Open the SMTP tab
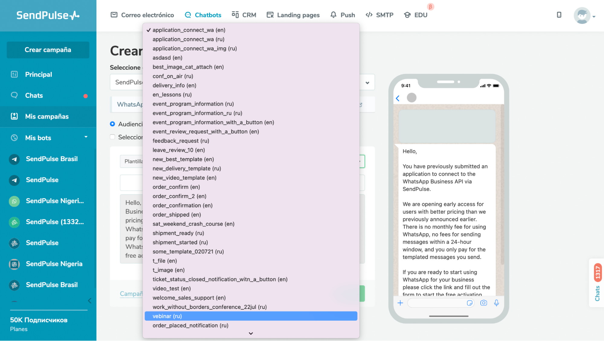The image size is (604, 341). [x=379, y=15]
